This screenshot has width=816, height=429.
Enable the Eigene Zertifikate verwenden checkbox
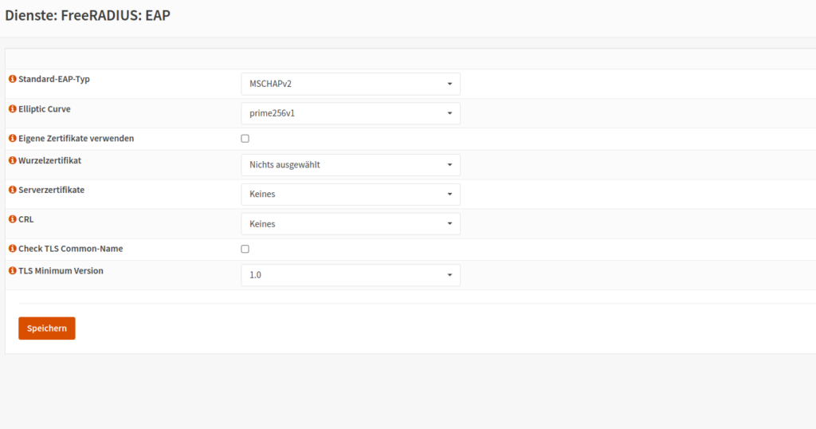245,139
